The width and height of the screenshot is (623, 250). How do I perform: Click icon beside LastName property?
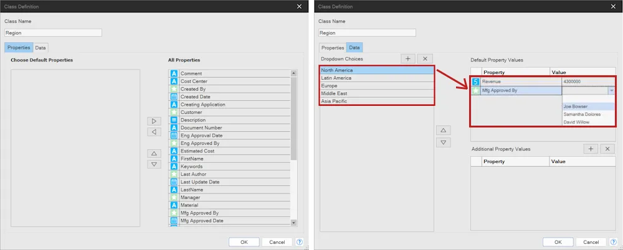click(174, 190)
